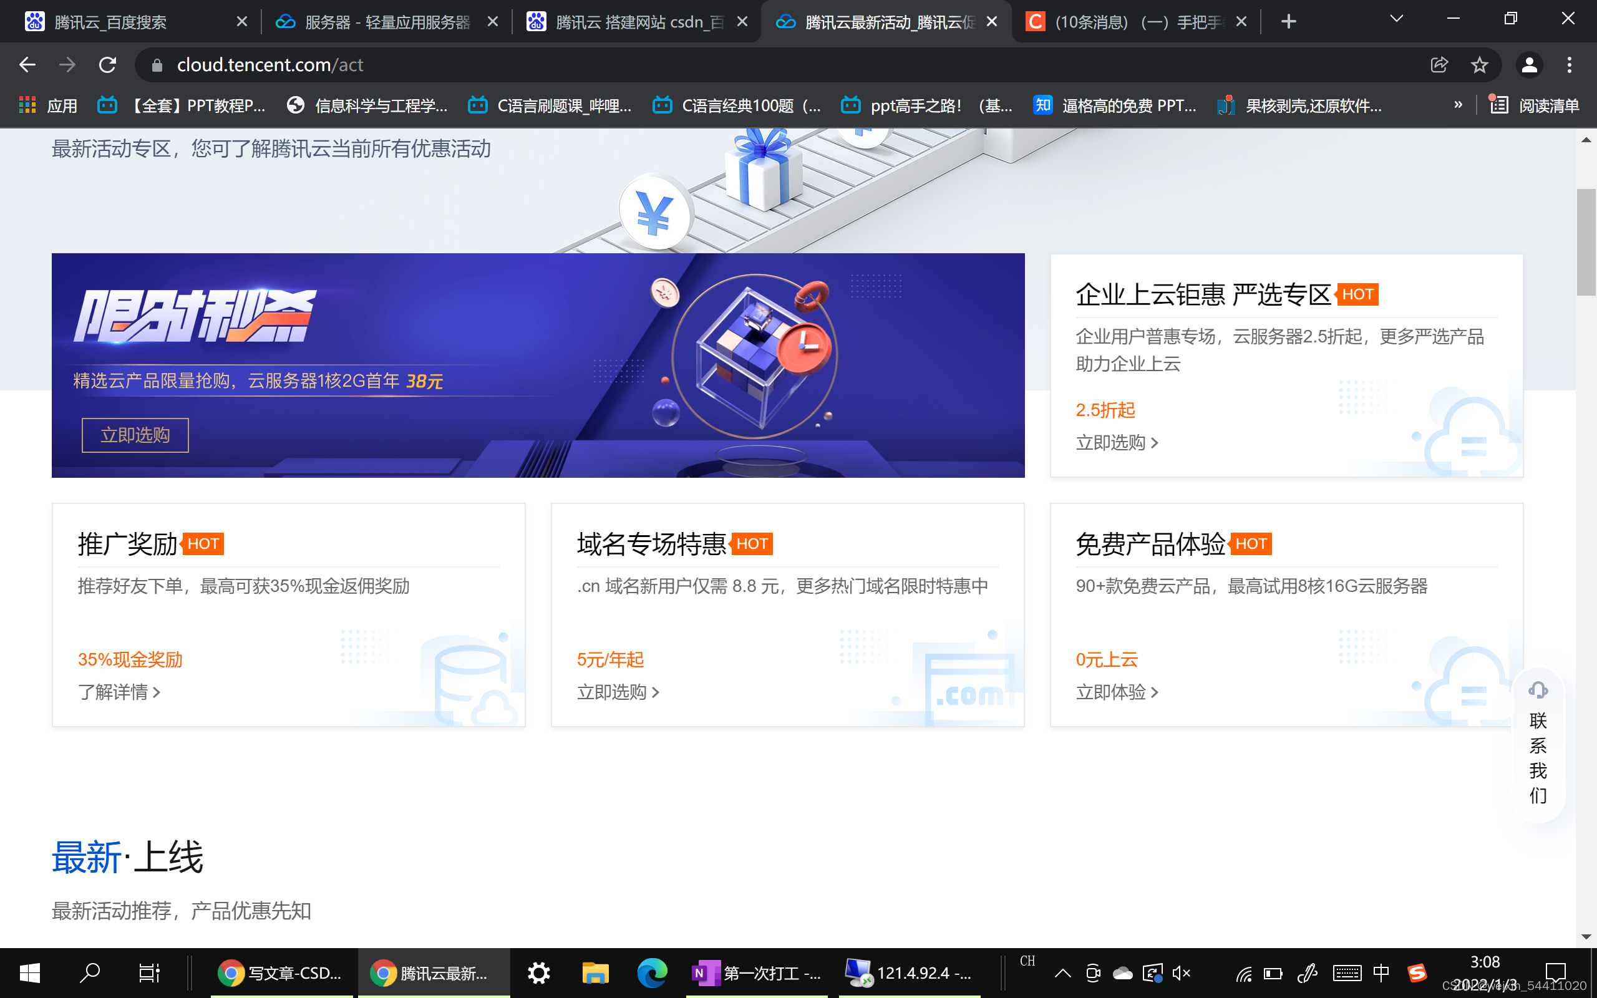The image size is (1597, 998).
Task: Toggle the muted volume icon in tray
Action: coord(1182,973)
